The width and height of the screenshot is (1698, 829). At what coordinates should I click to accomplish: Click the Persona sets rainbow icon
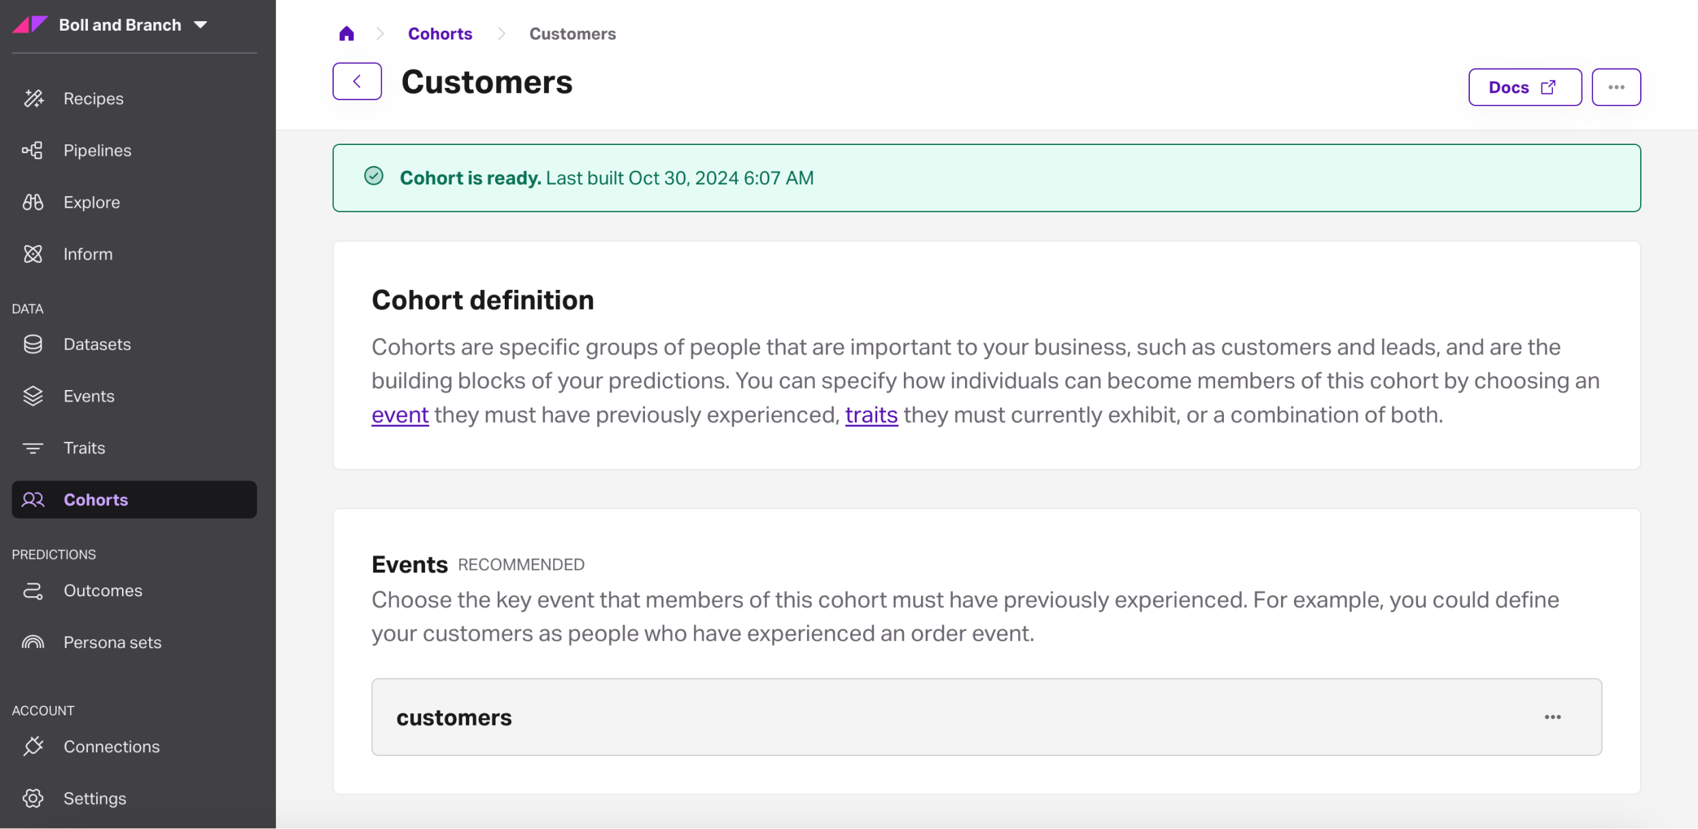click(33, 643)
